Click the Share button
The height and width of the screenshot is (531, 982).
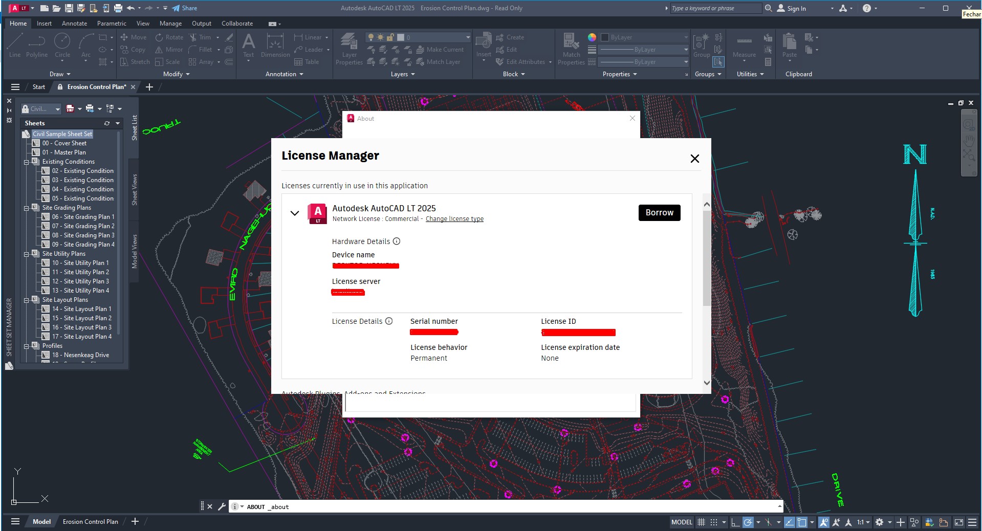point(184,8)
